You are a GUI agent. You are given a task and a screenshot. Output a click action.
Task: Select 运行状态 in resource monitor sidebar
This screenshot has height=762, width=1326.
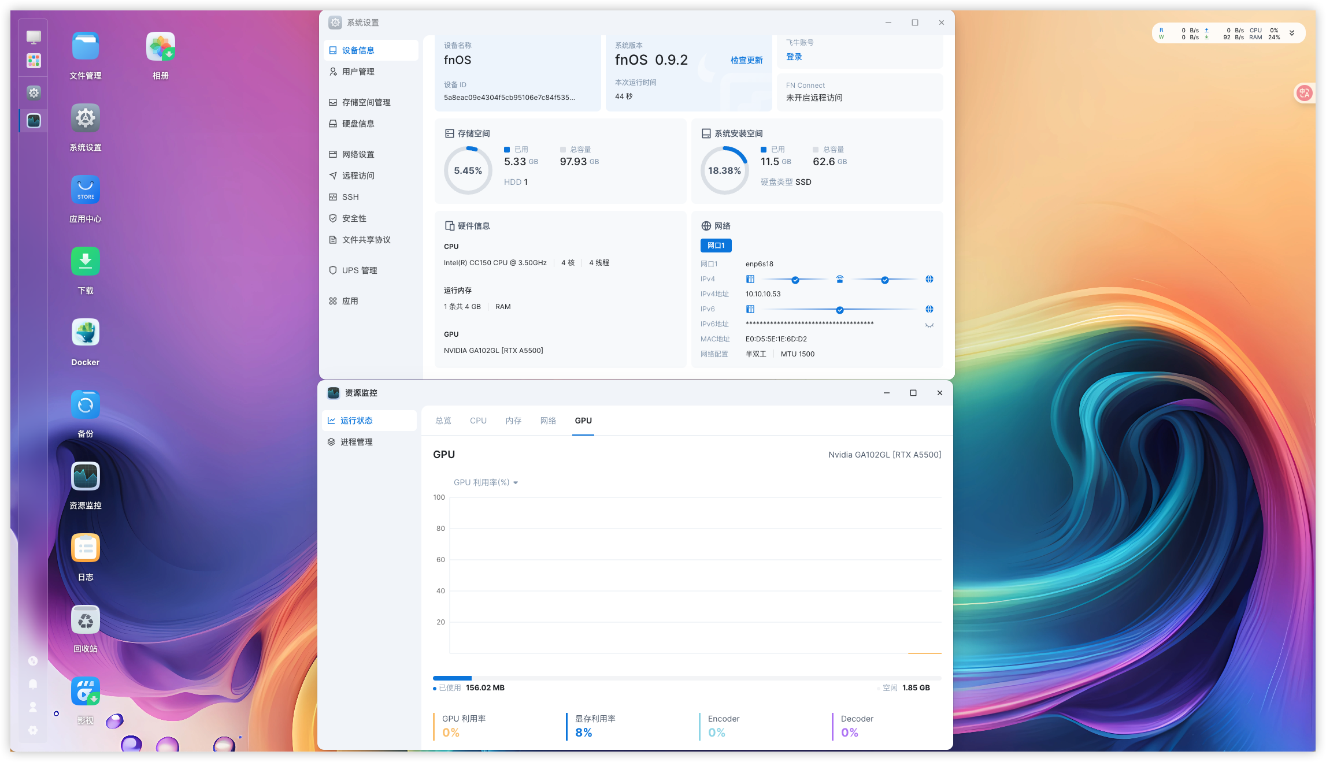pos(369,421)
